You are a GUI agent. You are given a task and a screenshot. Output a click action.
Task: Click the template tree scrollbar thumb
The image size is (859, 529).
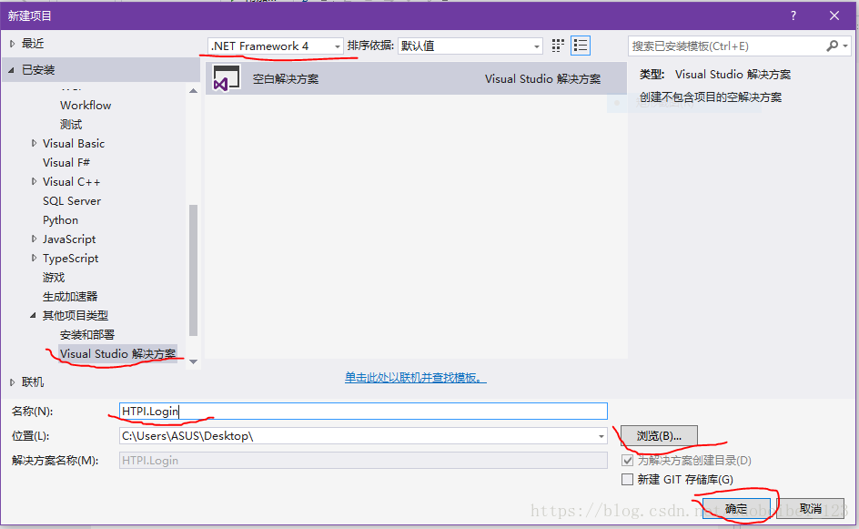click(x=193, y=270)
